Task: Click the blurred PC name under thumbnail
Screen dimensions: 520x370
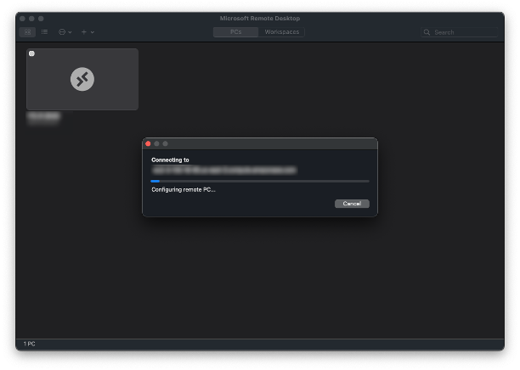Action: tap(44, 117)
